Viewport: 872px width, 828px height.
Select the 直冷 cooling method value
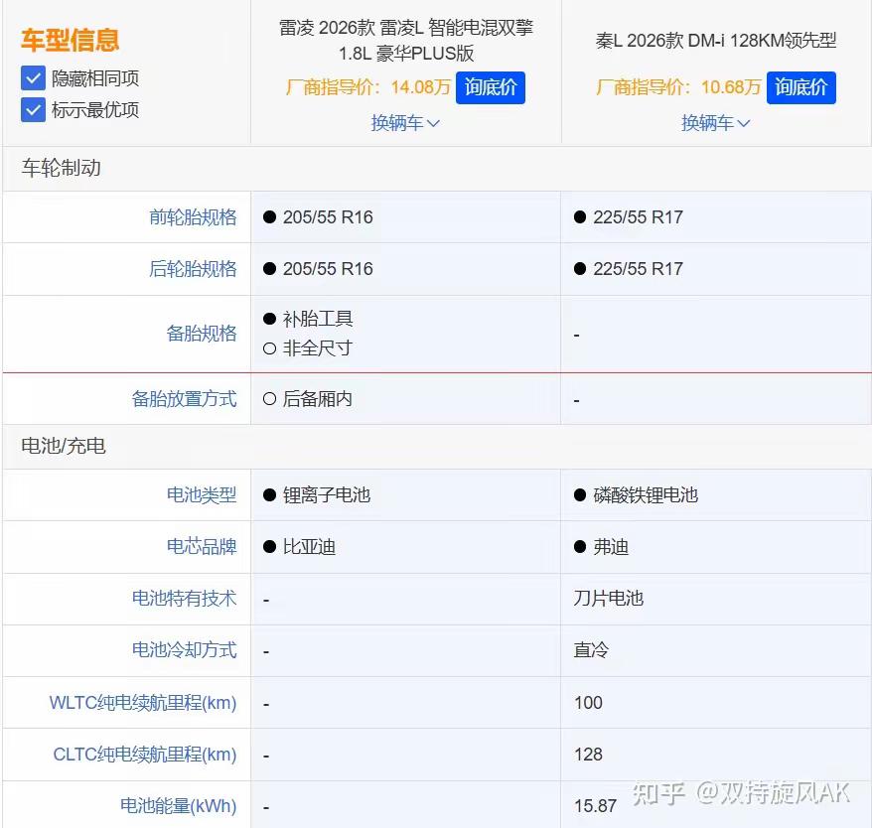pyautogui.click(x=591, y=649)
